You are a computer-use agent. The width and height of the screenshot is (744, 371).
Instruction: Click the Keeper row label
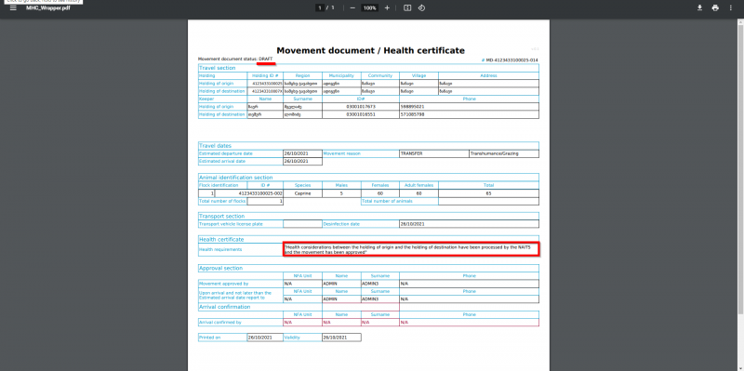206,99
